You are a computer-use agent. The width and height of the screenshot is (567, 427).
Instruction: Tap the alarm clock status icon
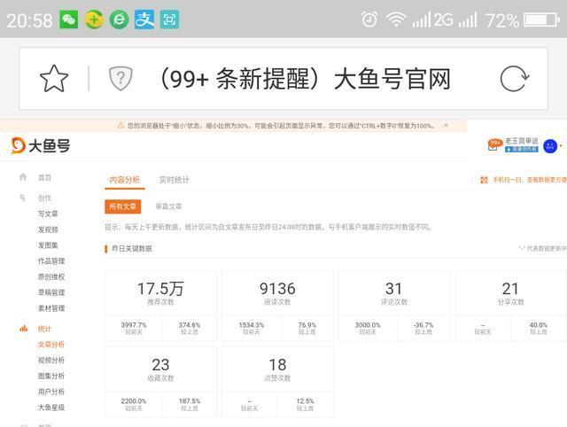(x=369, y=19)
